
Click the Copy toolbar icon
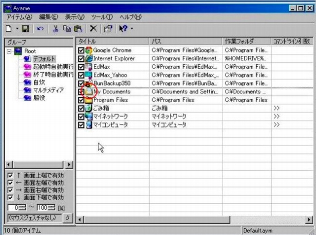67,29
